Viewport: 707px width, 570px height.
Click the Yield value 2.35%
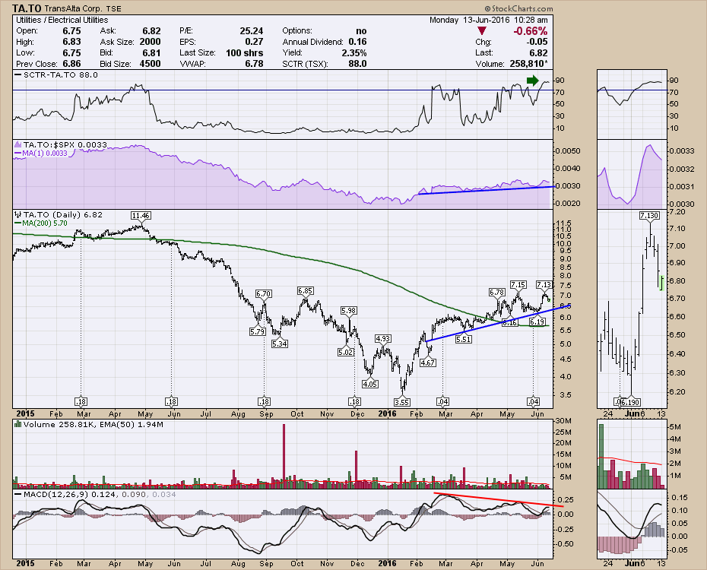point(354,52)
